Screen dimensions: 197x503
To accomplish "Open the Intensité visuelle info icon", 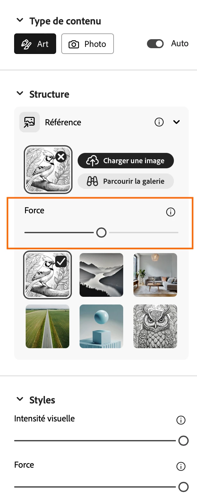I will (x=181, y=420).
